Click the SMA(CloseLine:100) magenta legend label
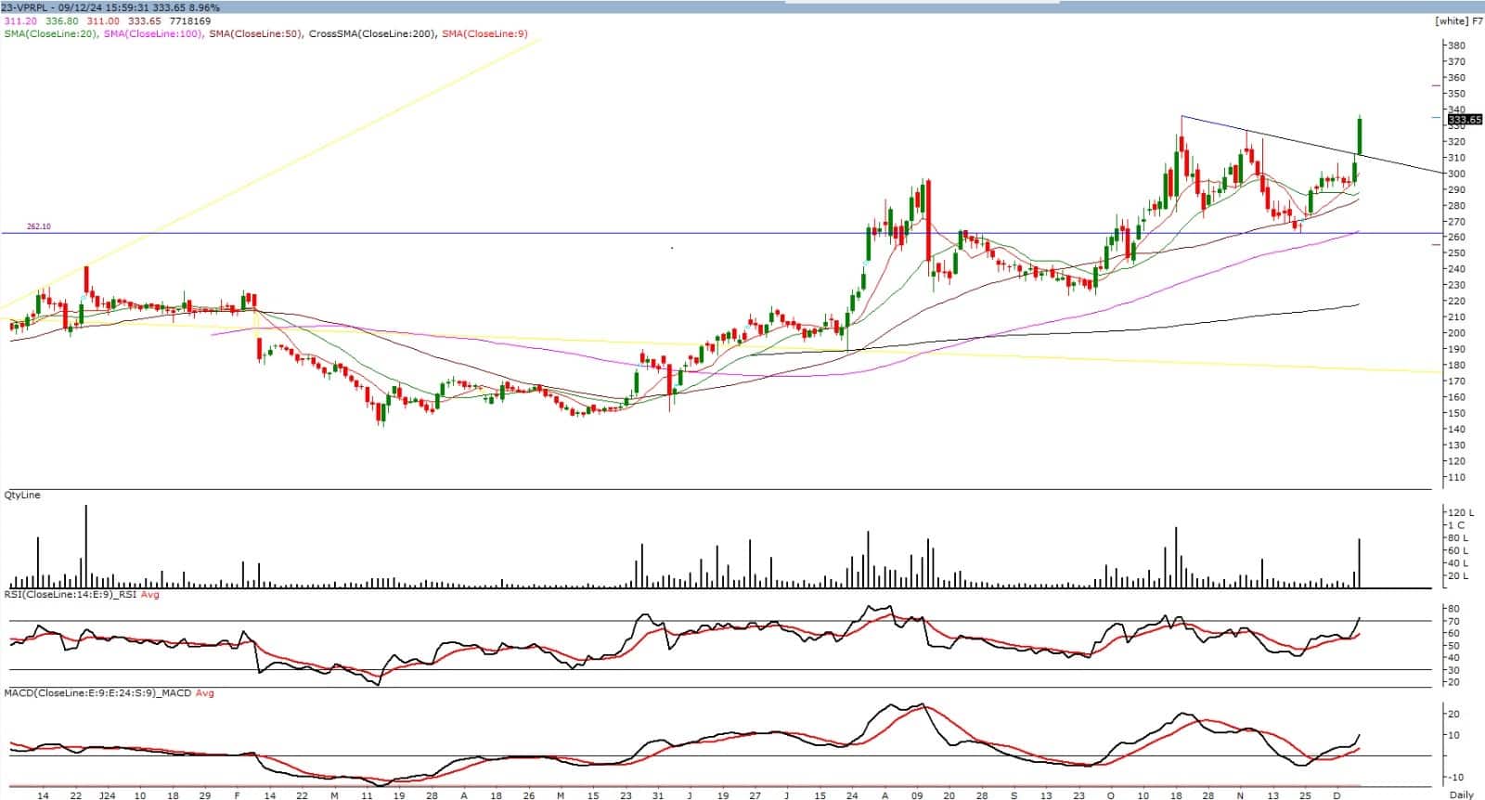 tap(152, 34)
